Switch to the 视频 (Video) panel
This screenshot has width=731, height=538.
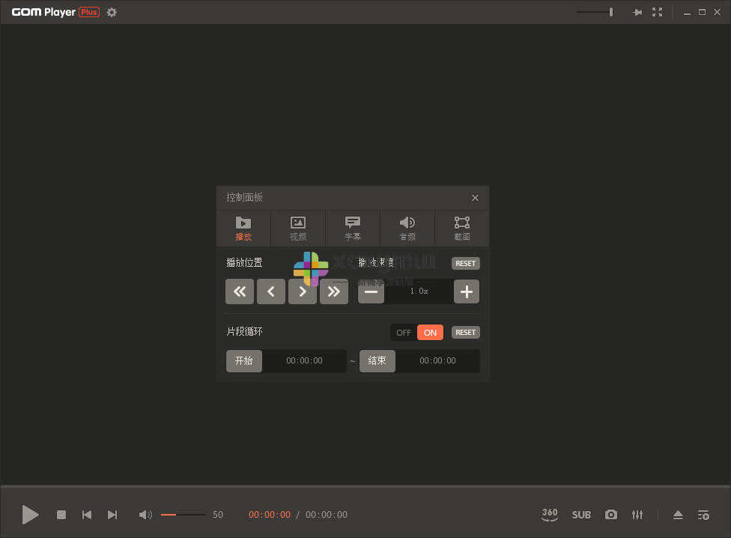tap(298, 229)
